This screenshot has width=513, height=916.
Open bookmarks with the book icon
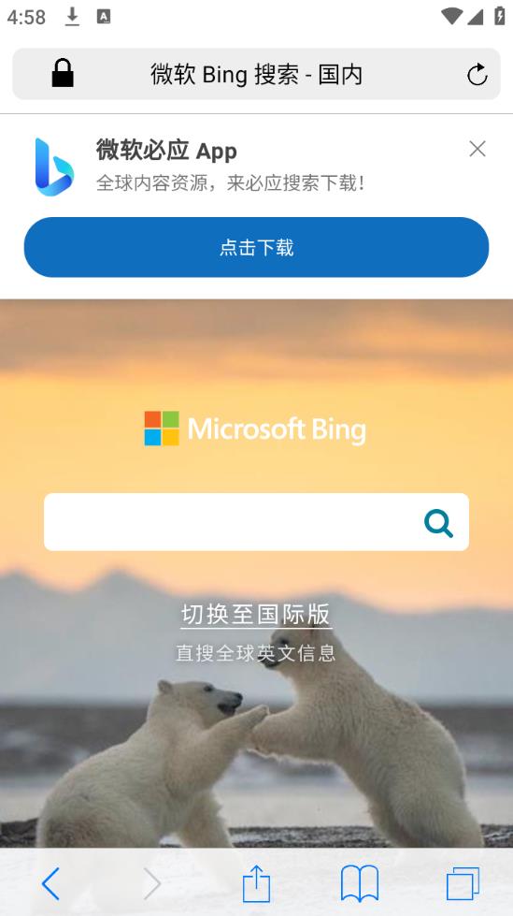[x=360, y=883]
